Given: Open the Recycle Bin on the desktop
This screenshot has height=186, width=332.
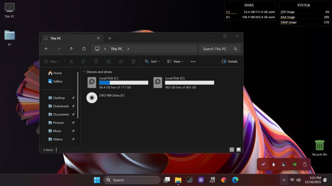Looking at the screenshot, I should coord(319,146).
